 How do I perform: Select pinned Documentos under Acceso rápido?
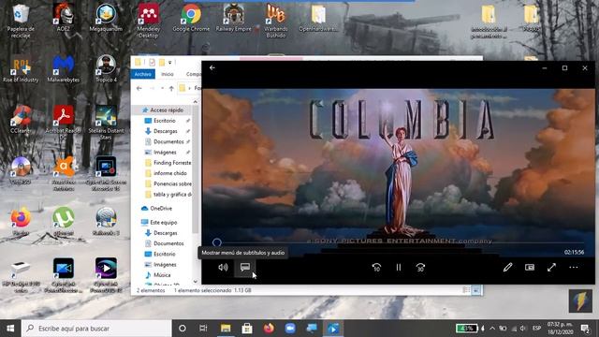tap(168, 141)
